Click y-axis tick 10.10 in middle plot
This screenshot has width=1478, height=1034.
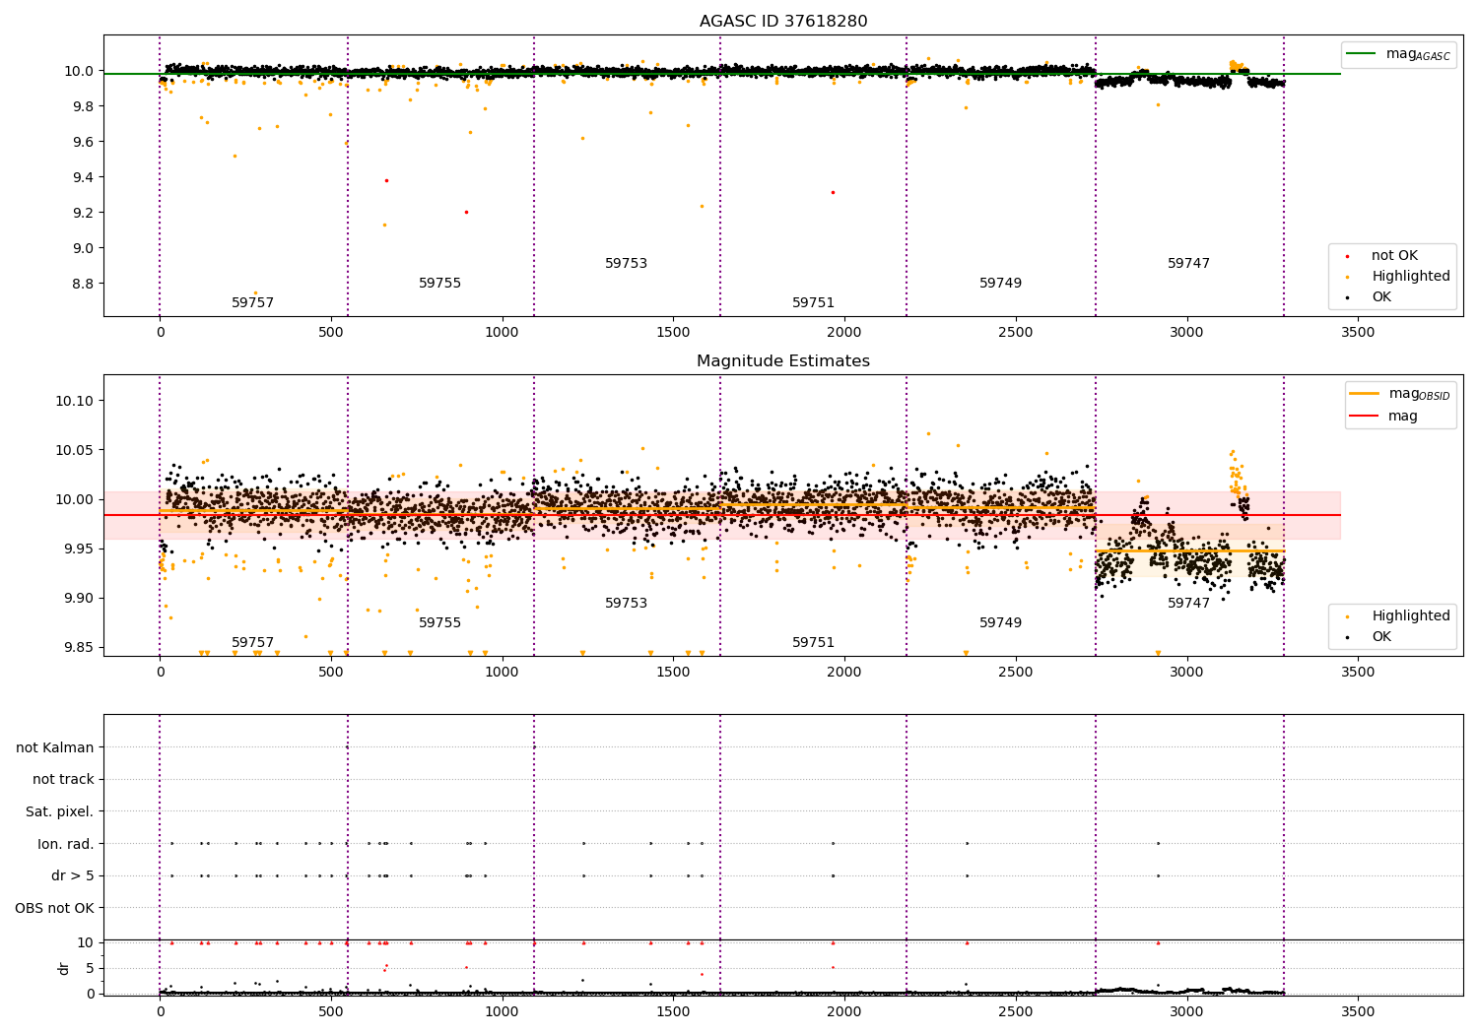(x=75, y=401)
